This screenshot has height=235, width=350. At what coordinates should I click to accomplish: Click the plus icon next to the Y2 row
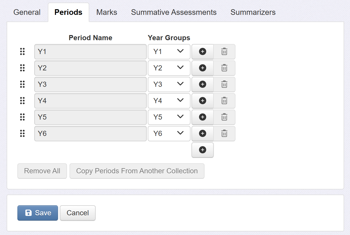coord(202,68)
